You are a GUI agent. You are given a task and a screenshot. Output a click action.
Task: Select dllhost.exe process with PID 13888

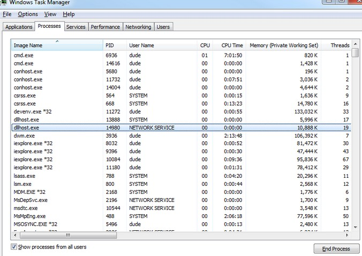pyautogui.click(x=181, y=120)
